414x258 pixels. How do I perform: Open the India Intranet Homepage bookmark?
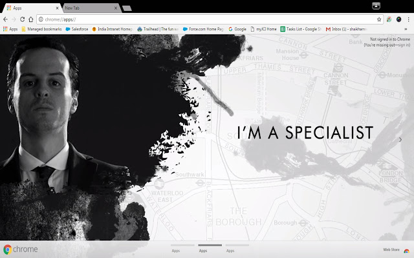click(112, 29)
